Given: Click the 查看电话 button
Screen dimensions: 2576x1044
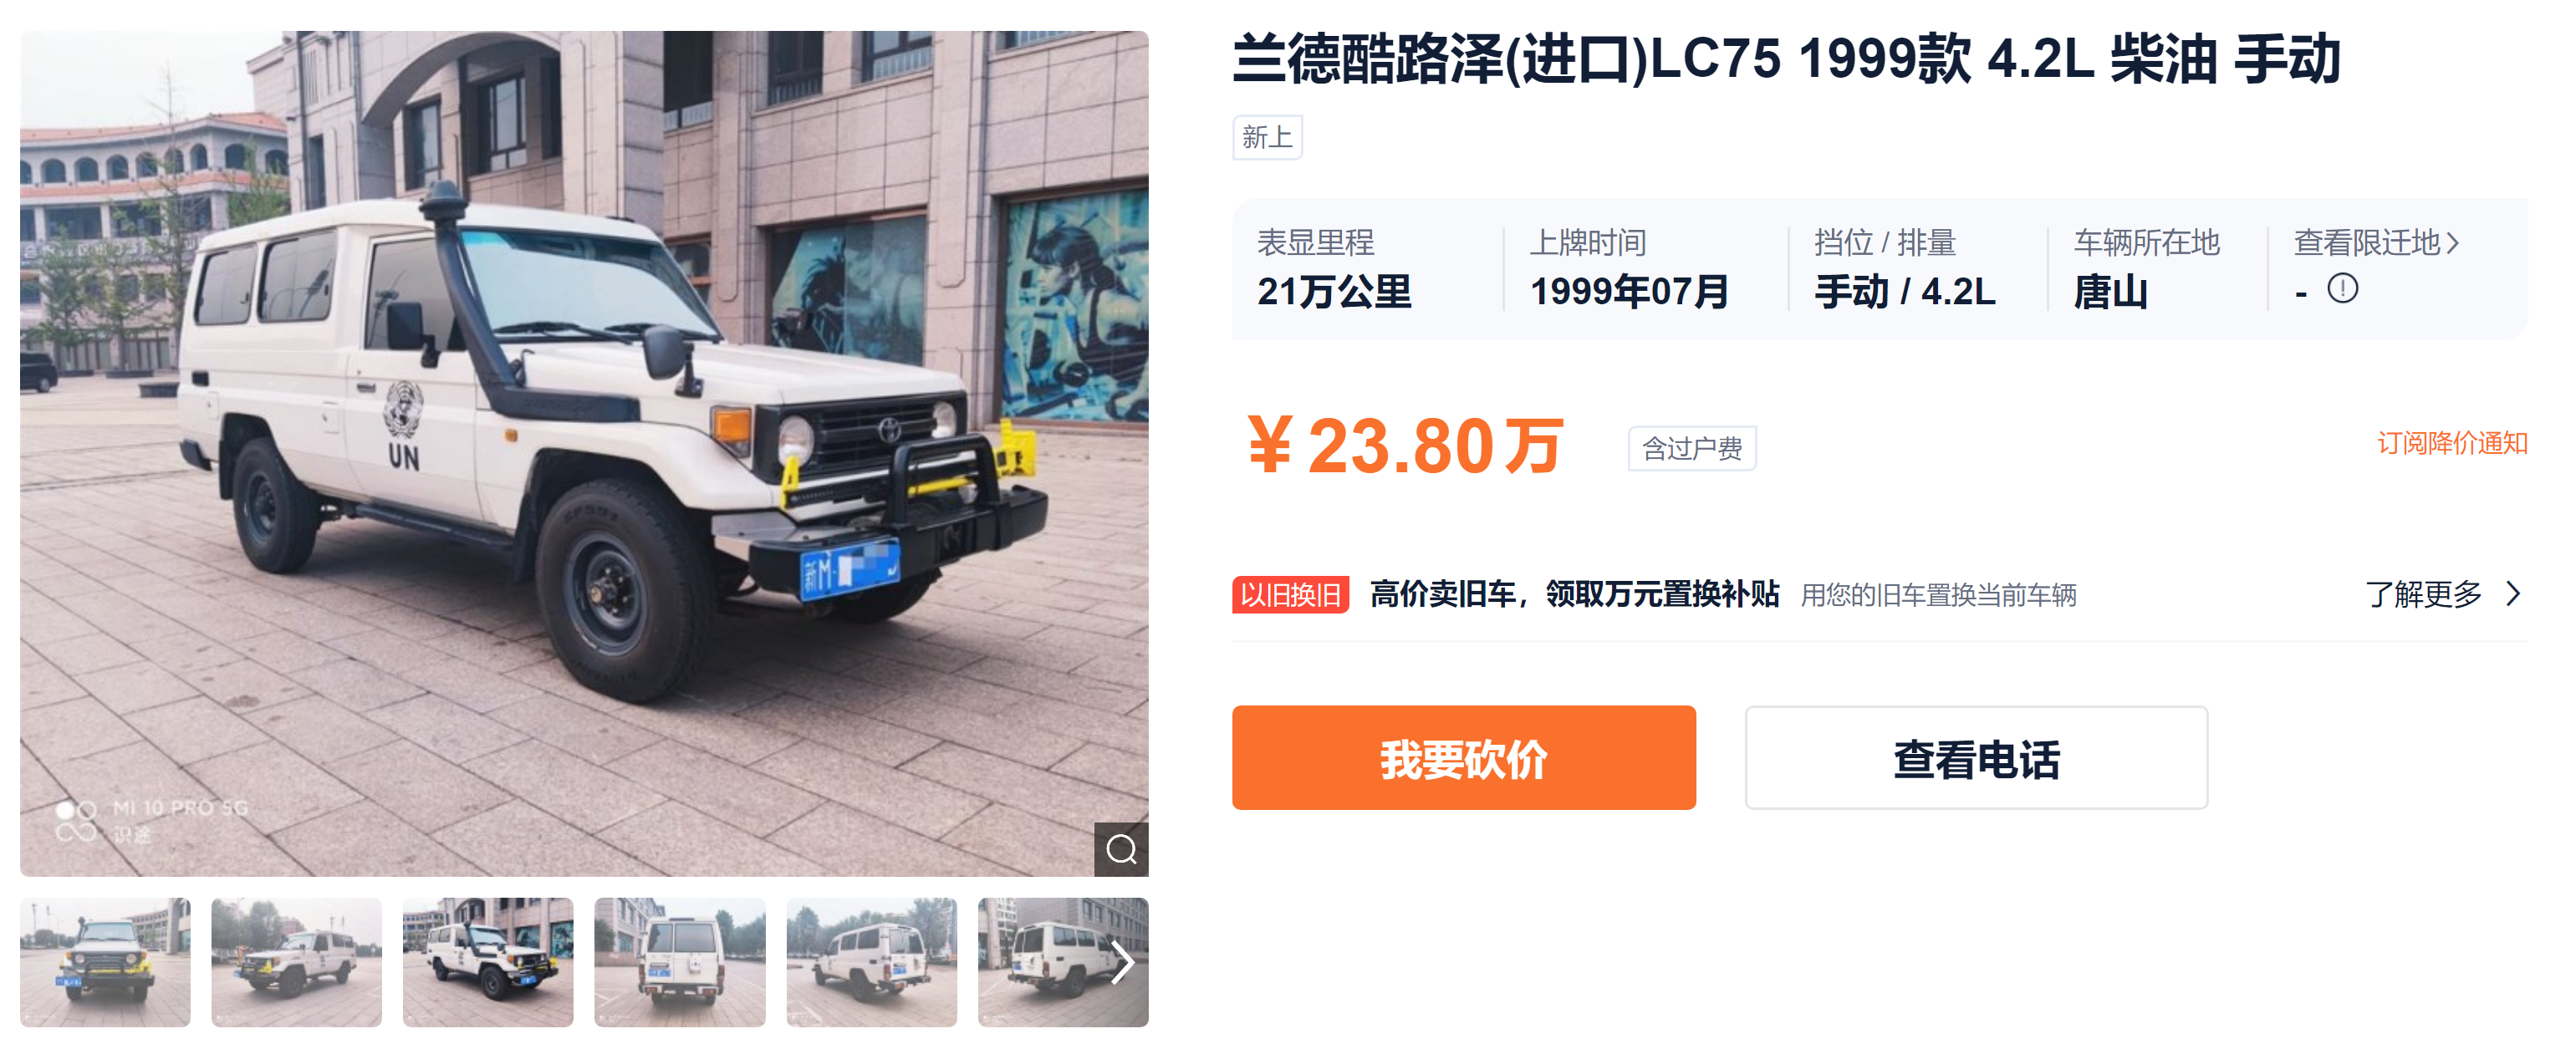Looking at the screenshot, I should pos(1976,757).
